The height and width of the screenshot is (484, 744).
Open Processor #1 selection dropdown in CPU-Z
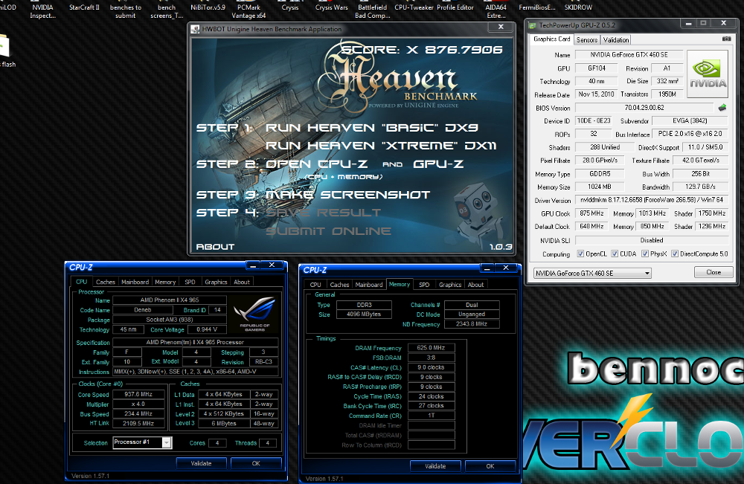(x=142, y=442)
